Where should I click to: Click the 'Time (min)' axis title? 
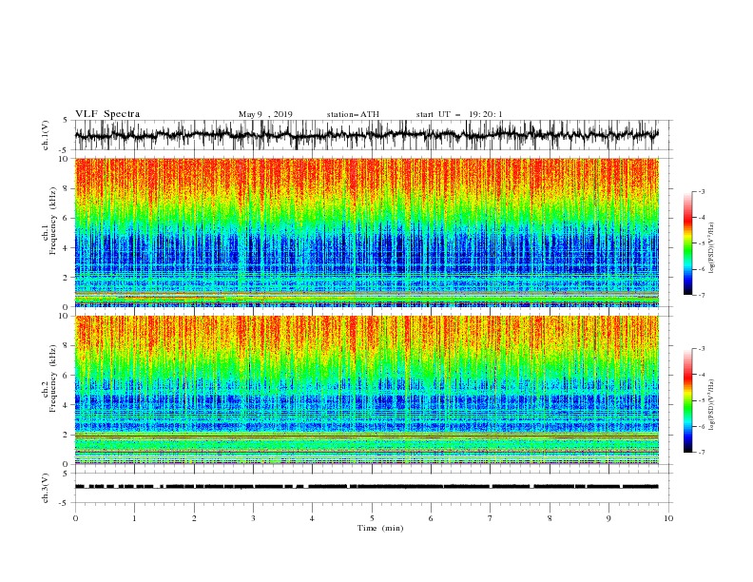(380, 528)
